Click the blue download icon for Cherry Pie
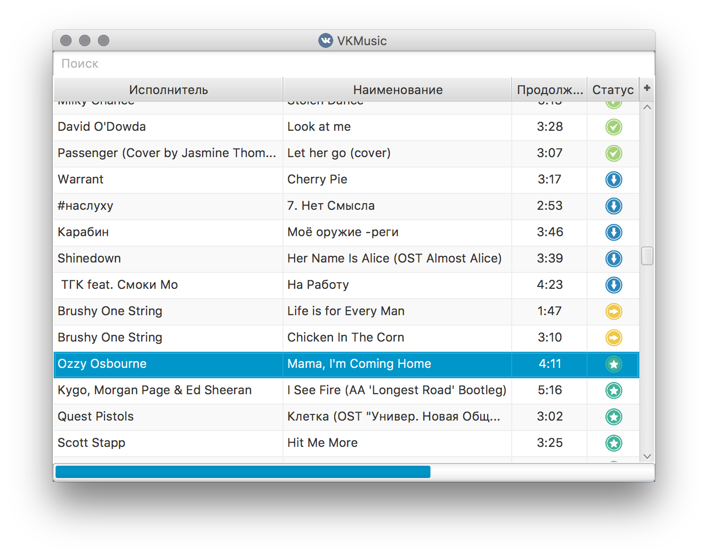 point(613,180)
